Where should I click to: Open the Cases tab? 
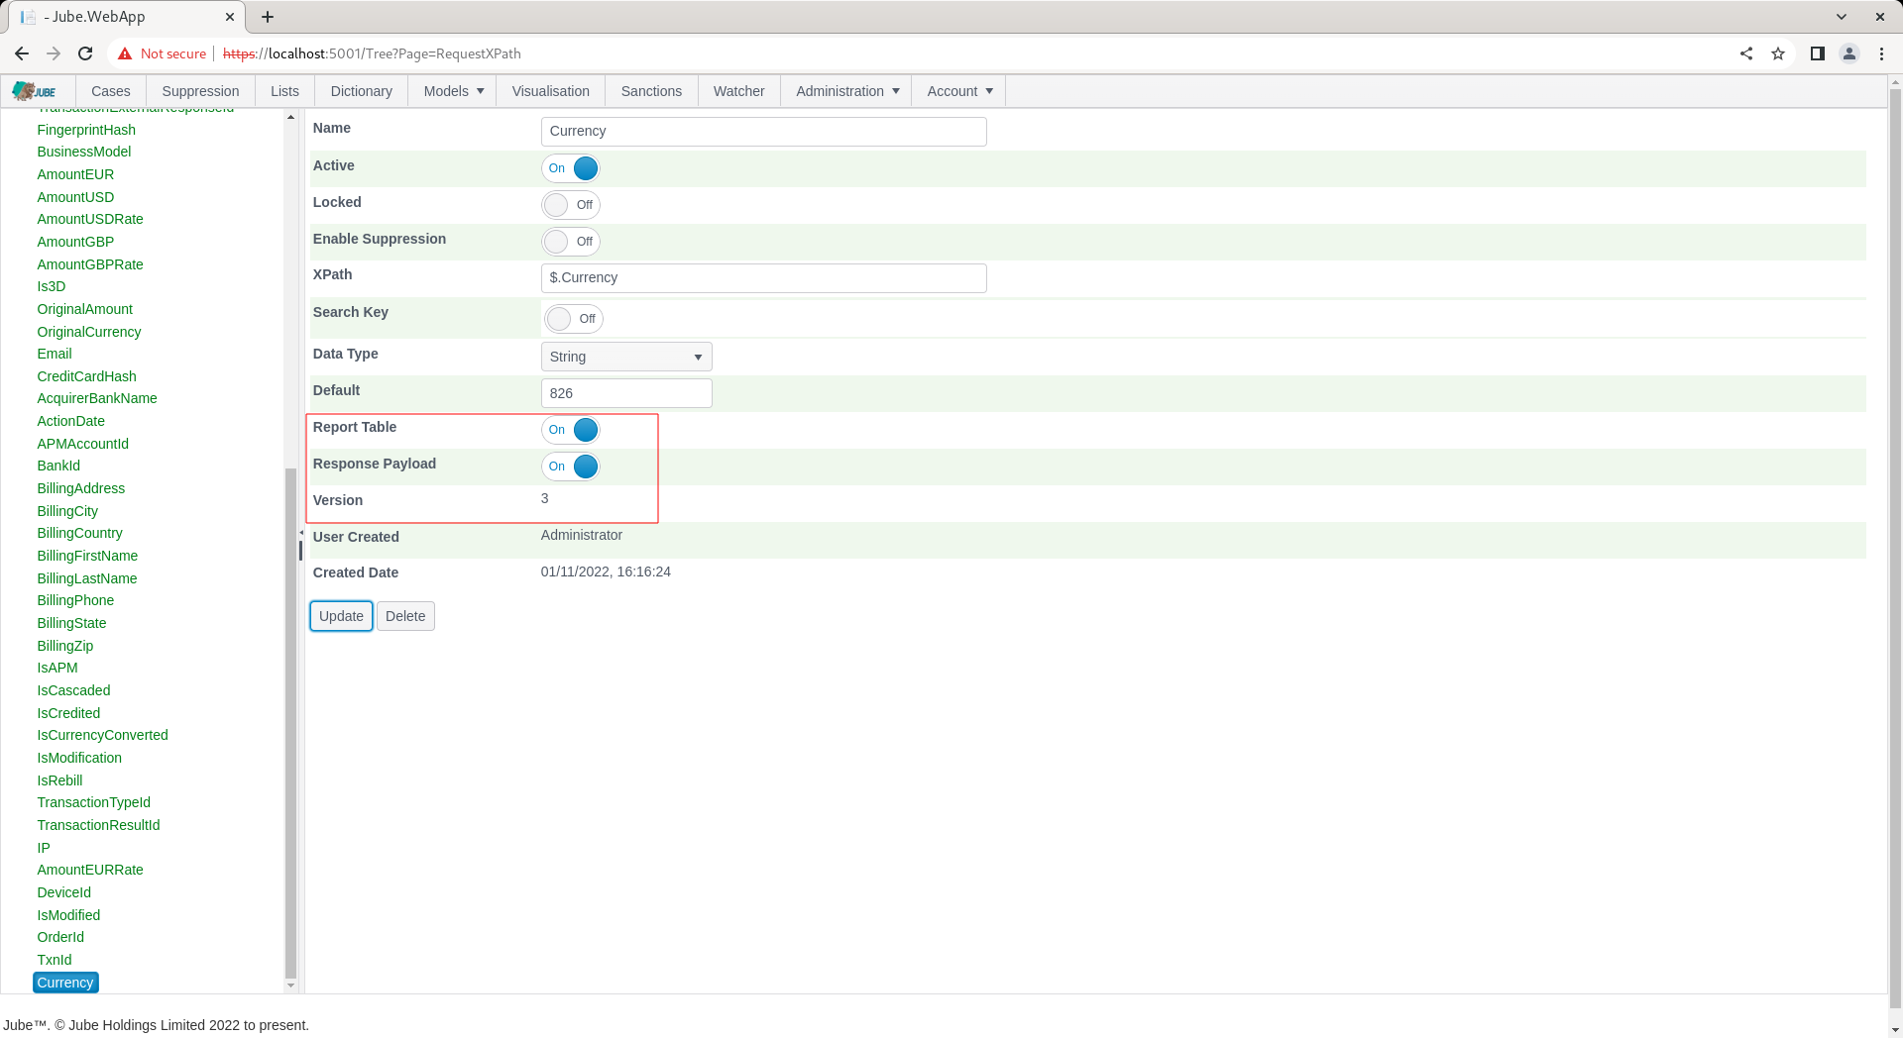pyautogui.click(x=111, y=91)
